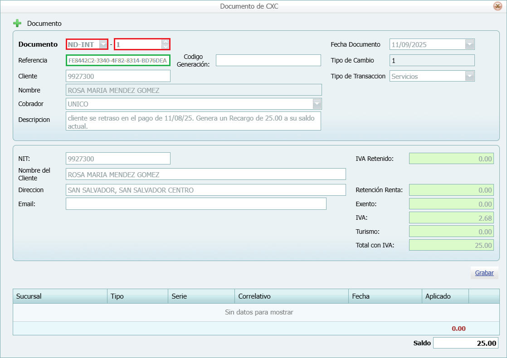Screen dimensions: 507x358
Task: Close the Documento de CXC window
Action: click(497, 6)
